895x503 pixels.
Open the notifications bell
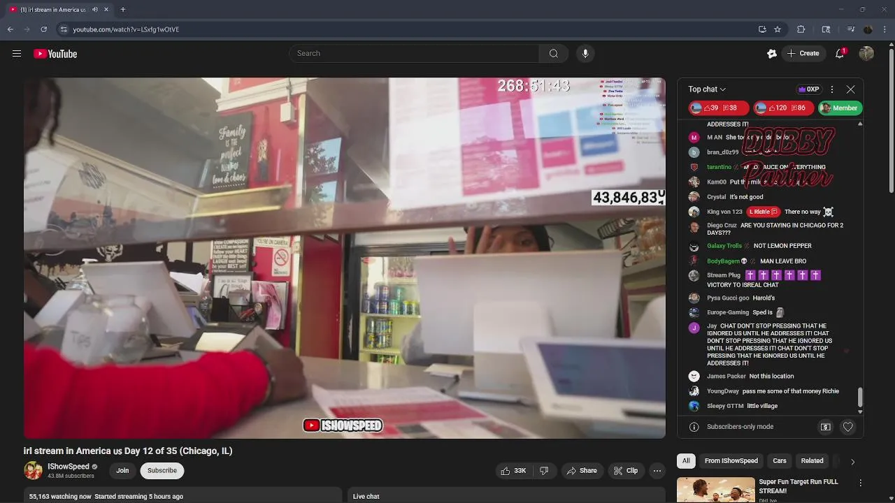click(x=840, y=54)
